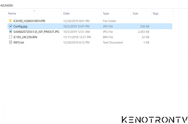188x124 pixels.
Task: Click the date 12/20/2019 8:01 PM
Action: pos(76,21)
